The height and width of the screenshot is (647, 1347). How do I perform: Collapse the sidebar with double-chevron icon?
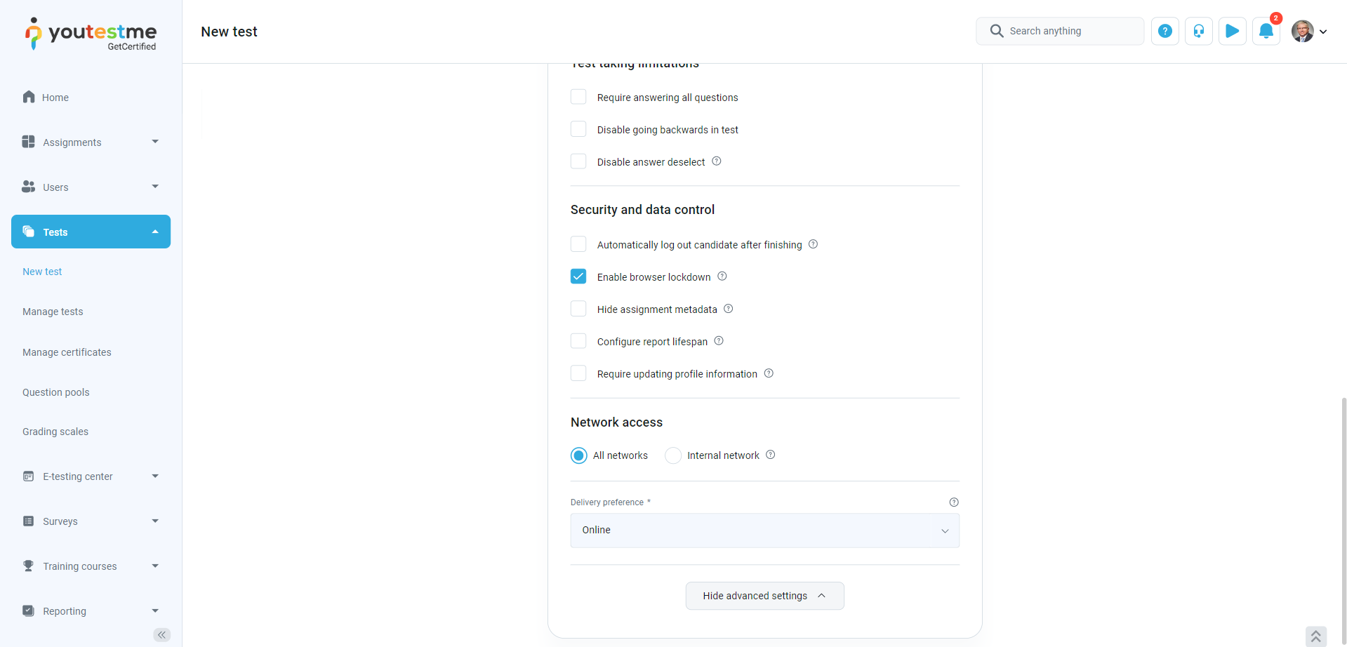point(161,634)
